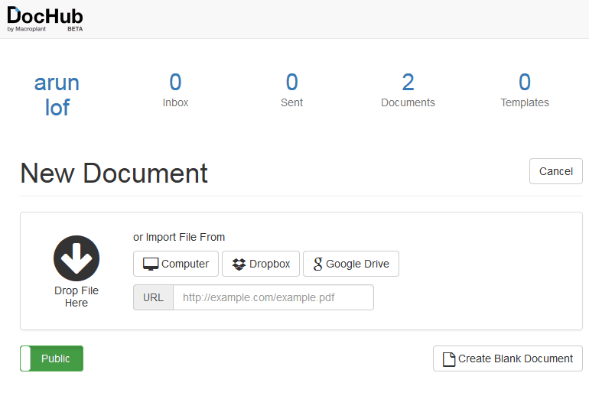Open the Sent items tab
The height and width of the screenshot is (399, 589).
[292, 90]
